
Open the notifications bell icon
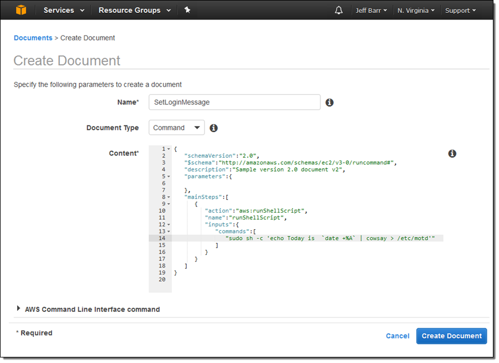tap(339, 11)
